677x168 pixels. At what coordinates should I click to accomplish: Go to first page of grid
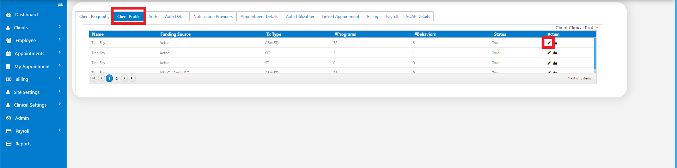click(x=94, y=78)
